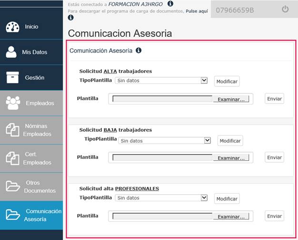Click the Plantilla file field under ALTA trabajadores
This screenshot has width=298, height=240.
tap(181, 99)
